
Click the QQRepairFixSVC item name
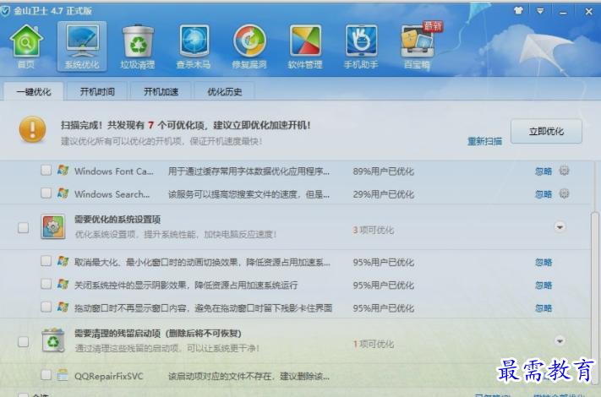click(108, 377)
